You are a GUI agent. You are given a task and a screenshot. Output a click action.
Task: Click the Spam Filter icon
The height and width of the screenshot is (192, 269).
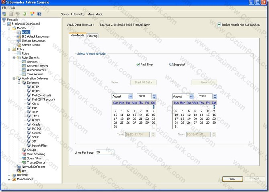pos(24,158)
